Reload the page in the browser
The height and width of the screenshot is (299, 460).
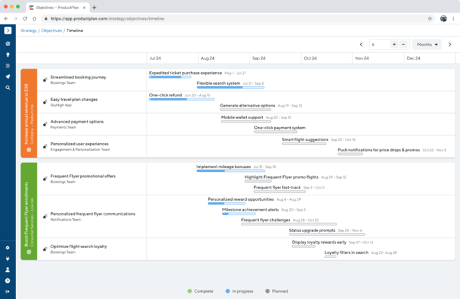click(34, 19)
